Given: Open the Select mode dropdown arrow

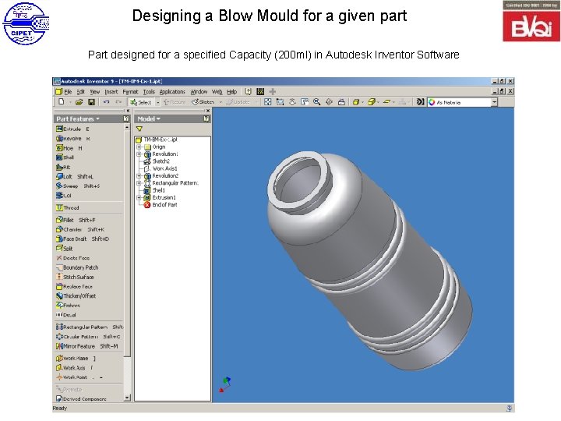Looking at the screenshot, I should click(x=158, y=102).
